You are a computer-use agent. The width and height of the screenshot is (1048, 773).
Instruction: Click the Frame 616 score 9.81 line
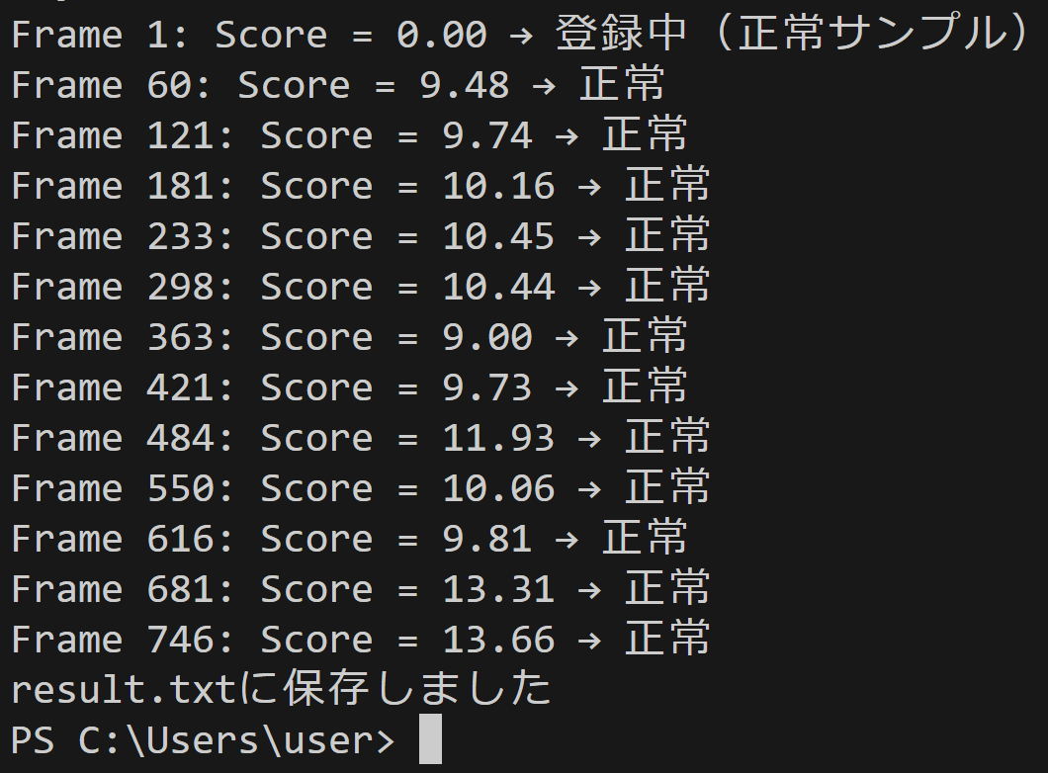[x=350, y=538]
